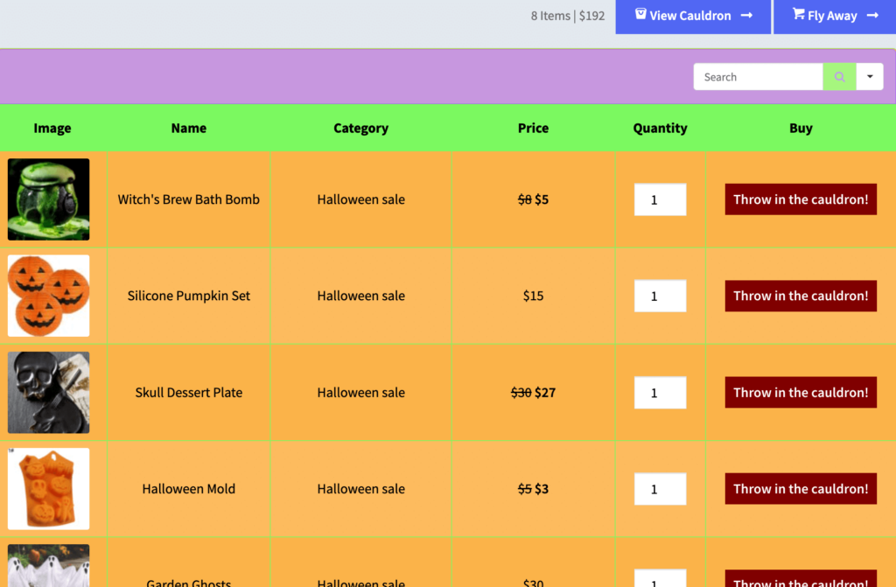Click the search input field
Image resolution: width=896 pixels, height=587 pixels.
pos(757,76)
